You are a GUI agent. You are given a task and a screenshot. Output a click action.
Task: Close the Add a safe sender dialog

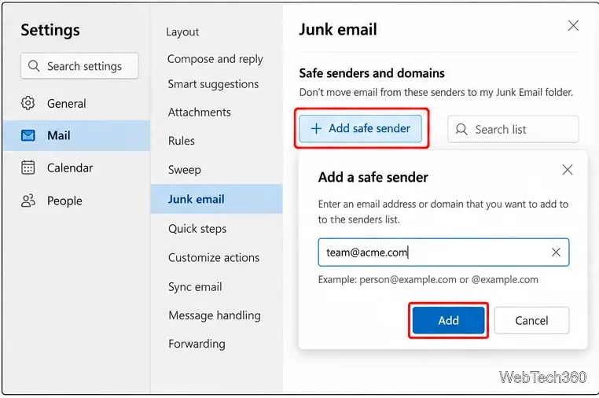568,170
